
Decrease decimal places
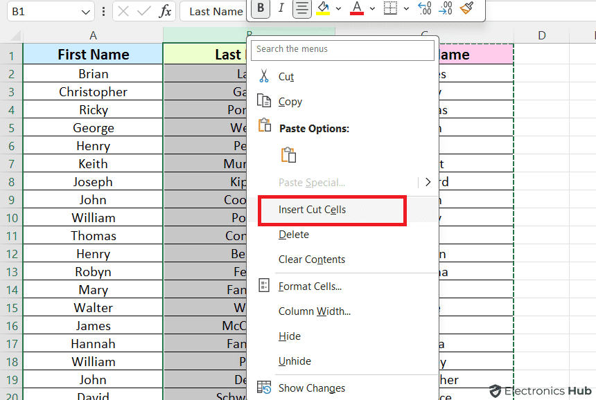tap(446, 8)
